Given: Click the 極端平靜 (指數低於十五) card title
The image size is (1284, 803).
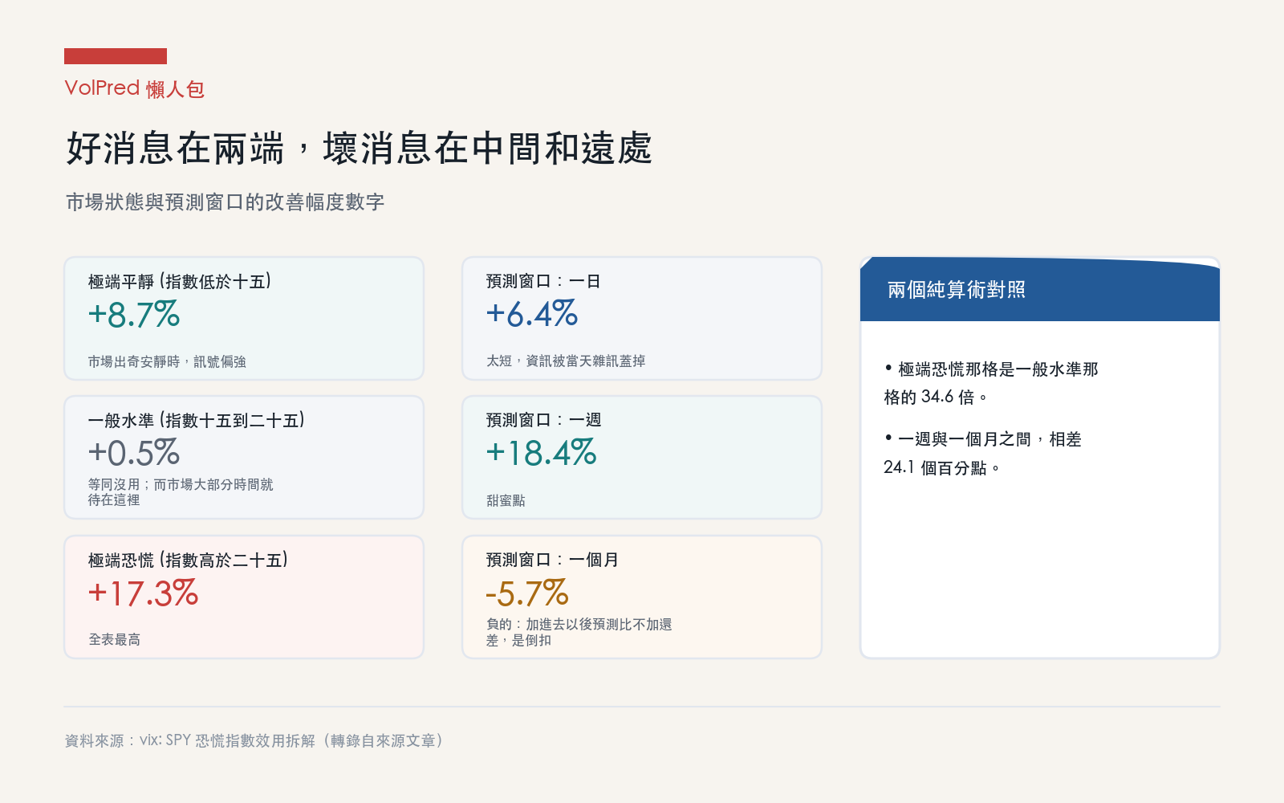Looking at the screenshot, I should pos(180,282).
